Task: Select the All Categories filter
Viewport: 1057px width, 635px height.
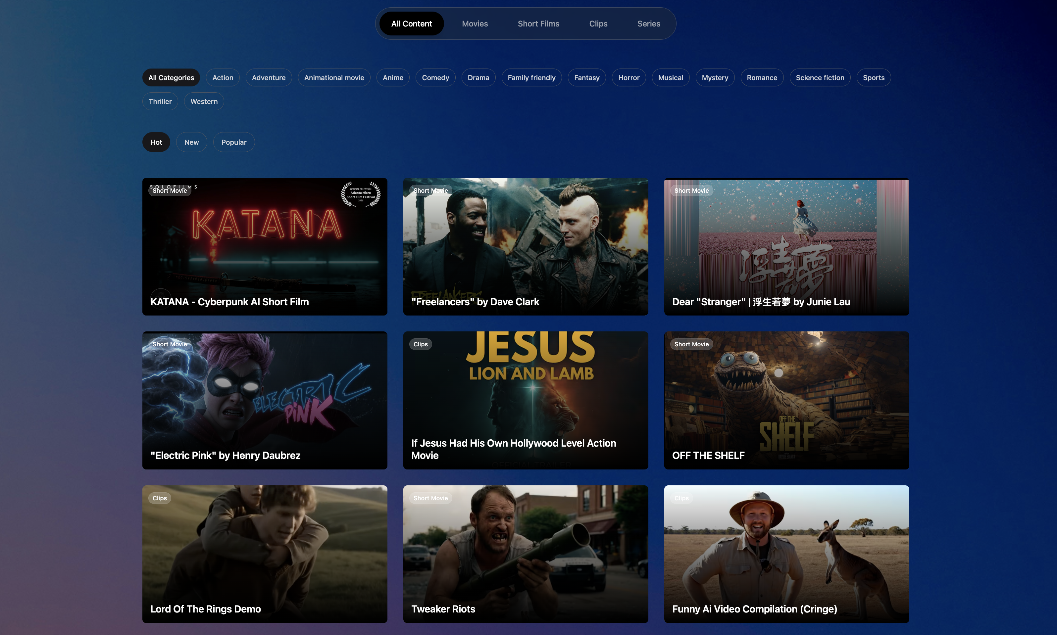Action: click(171, 77)
